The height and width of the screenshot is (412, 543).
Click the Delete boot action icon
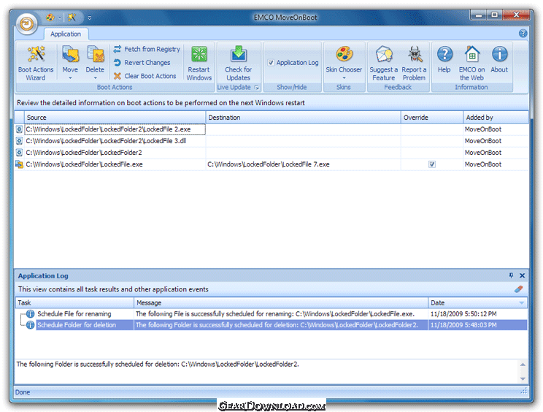point(95,55)
